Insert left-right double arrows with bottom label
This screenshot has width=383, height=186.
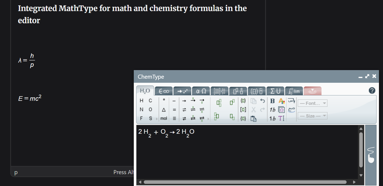[202, 119]
